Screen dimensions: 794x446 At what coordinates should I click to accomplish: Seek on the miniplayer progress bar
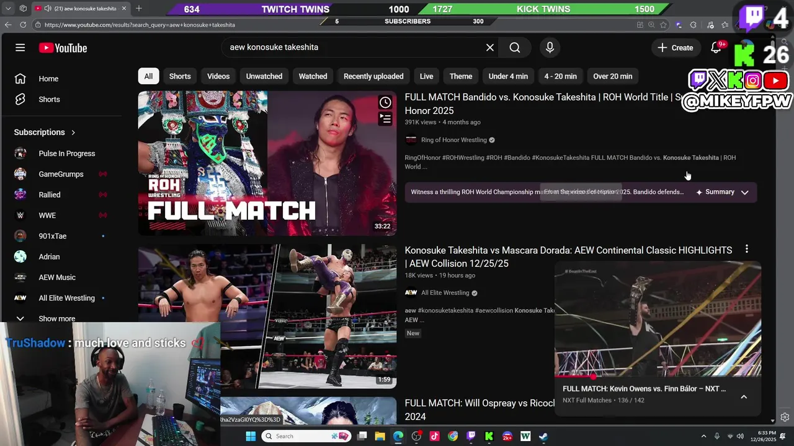[658, 376]
